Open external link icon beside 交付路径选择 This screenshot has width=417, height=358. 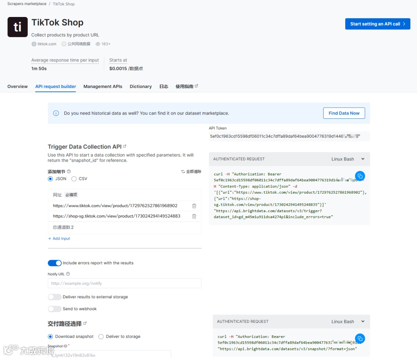click(85, 323)
